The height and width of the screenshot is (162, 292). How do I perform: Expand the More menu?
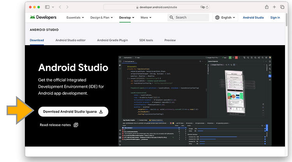point(146,18)
